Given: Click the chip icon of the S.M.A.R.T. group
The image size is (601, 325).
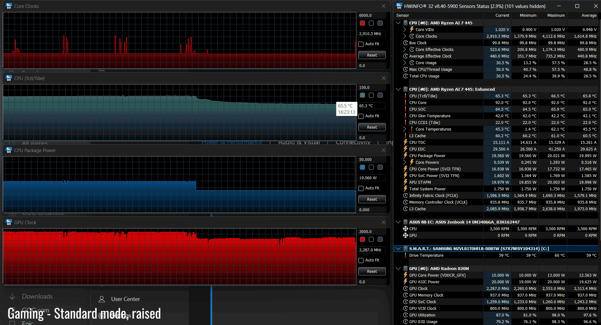Looking at the screenshot, I should coord(405,248).
